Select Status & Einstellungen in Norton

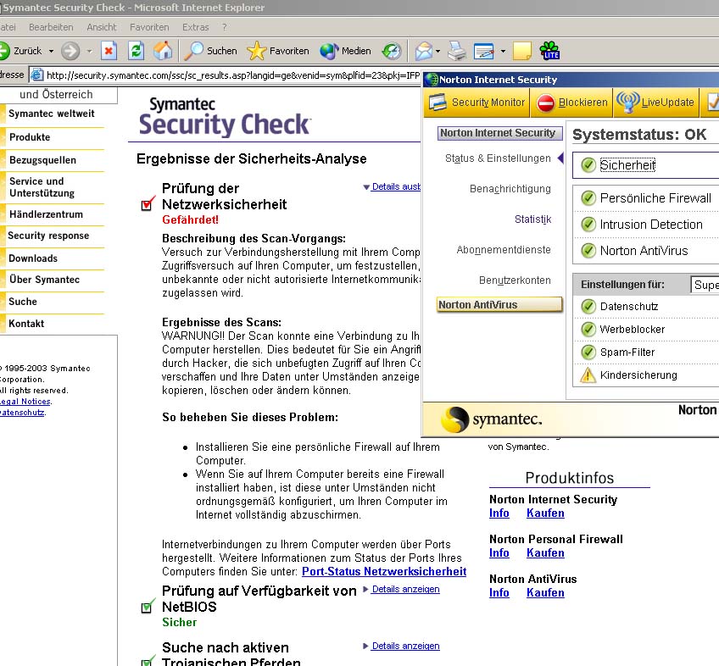498,158
